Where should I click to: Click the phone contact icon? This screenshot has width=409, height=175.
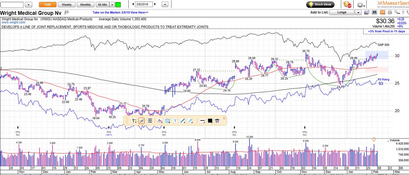(x=408, y=12)
